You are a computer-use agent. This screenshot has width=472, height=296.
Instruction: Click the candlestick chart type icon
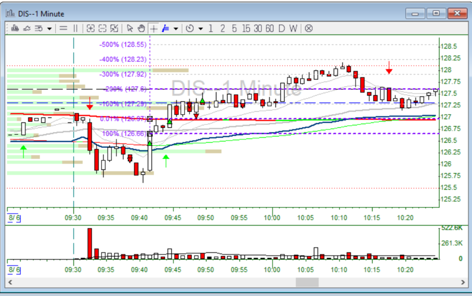(15, 28)
